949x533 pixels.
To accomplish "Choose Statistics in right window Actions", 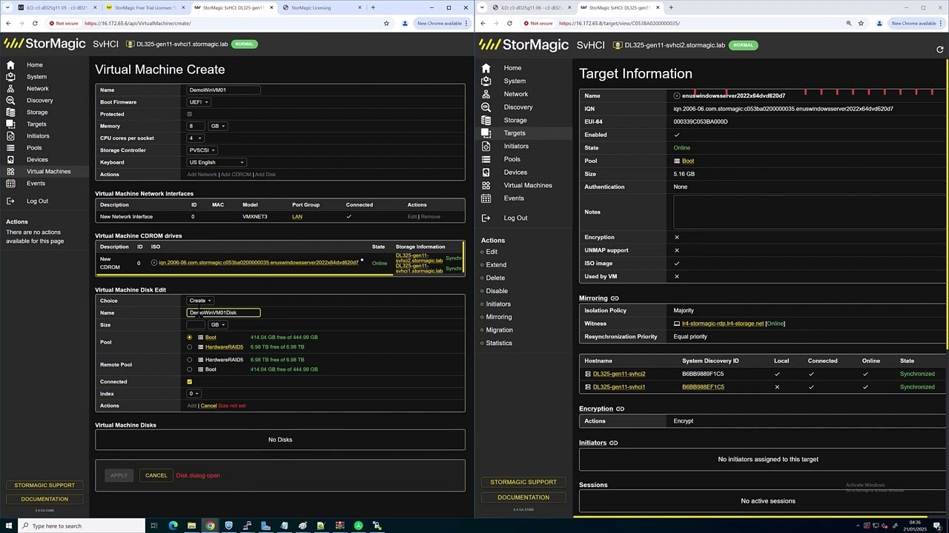I will coord(498,343).
